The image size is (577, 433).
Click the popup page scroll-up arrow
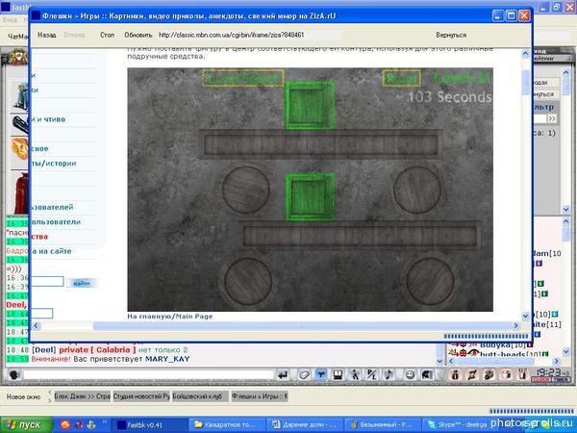click(x=526, y=54)
